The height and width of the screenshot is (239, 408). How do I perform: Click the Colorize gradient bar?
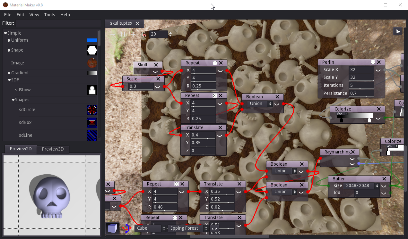pos(355,116)
